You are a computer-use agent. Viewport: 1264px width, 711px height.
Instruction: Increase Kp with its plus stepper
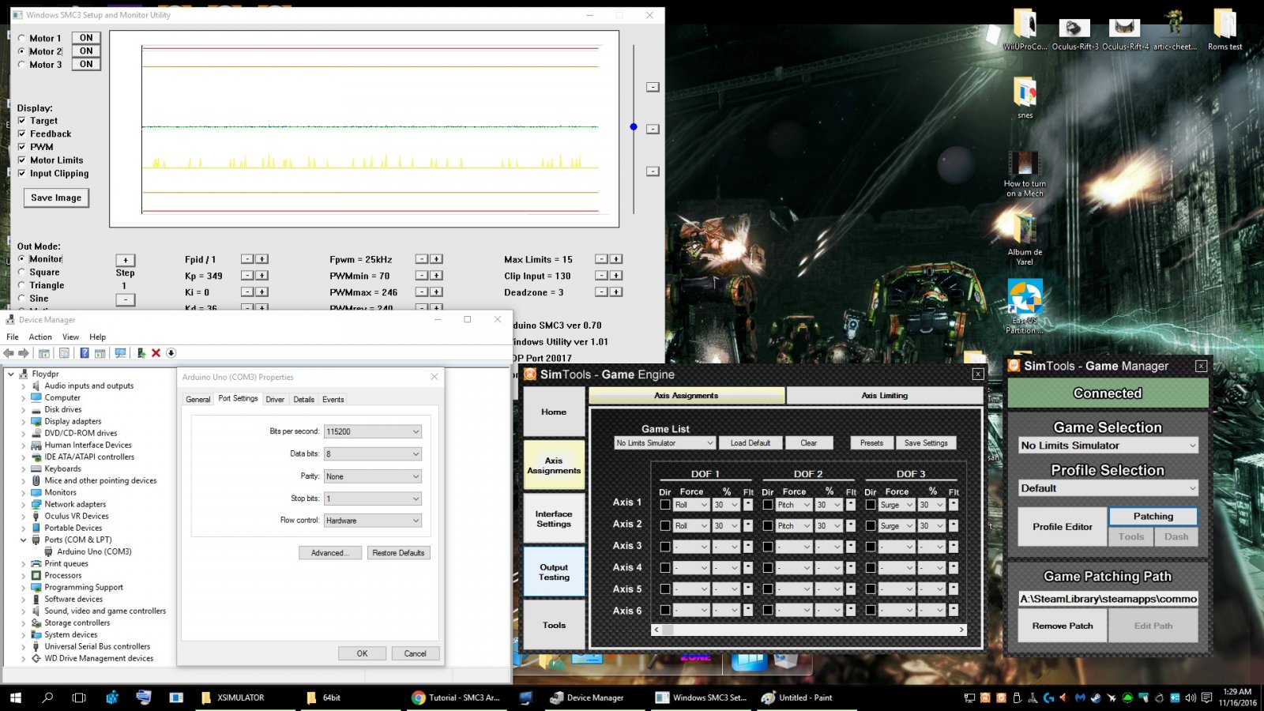tap(262, 276)
